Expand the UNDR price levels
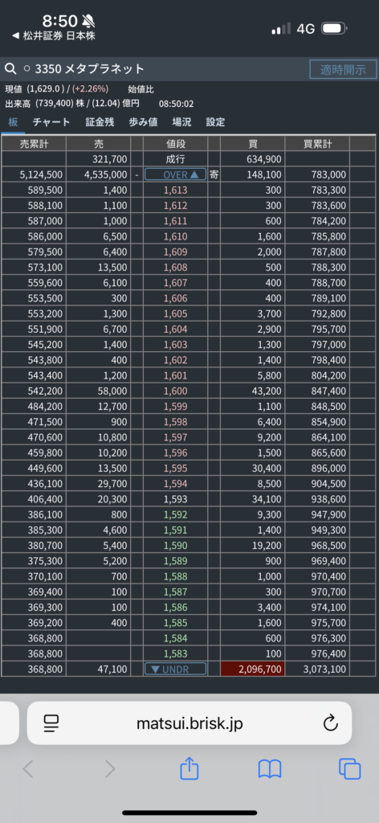Viewport: 379px width, 823px height. coord(175,669)
